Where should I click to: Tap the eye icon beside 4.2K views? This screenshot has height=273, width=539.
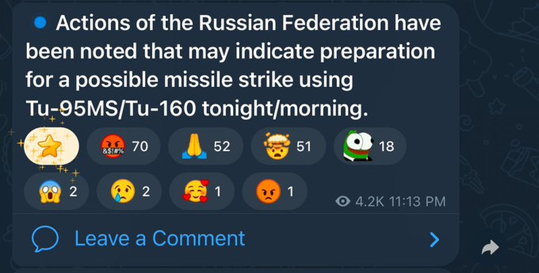(x=342, y=202)
